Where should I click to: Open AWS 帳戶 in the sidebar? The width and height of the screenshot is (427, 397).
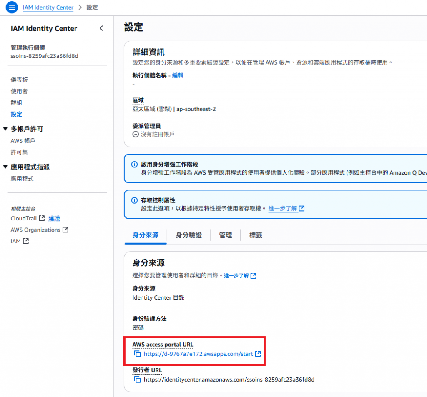click(23, 141)
